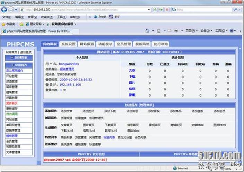Image resolution: width=244 pixels, height=172 pixels.
Task: Switch to the 使用帮助 tab
Action: pyautogui.click(x=161, y=44)
